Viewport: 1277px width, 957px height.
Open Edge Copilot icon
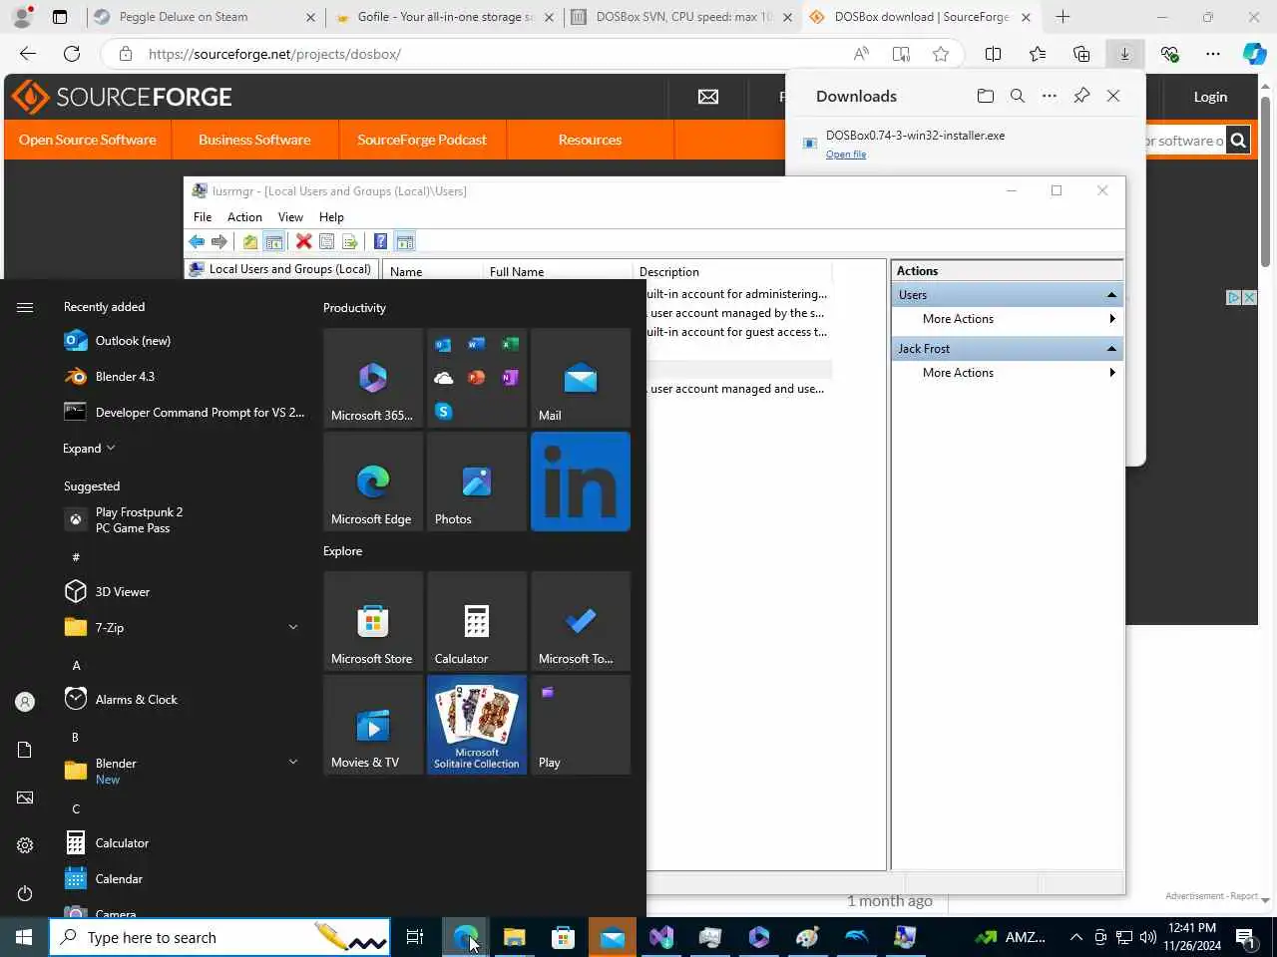click(x=1254, y=54)
